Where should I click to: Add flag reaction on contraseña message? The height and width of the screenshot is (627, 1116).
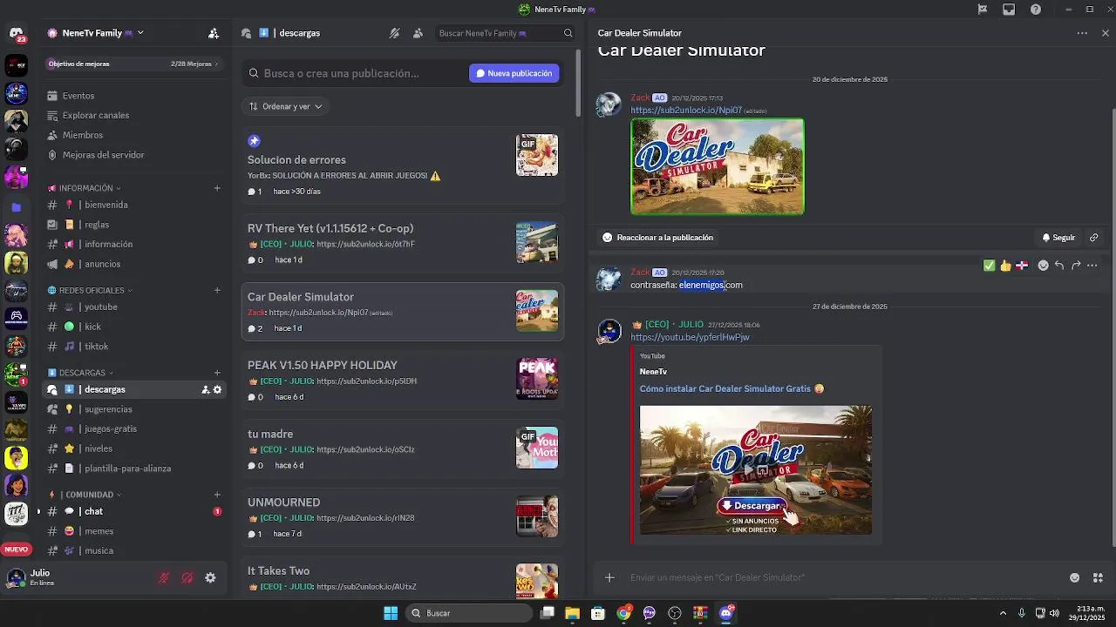(1022, 266)
